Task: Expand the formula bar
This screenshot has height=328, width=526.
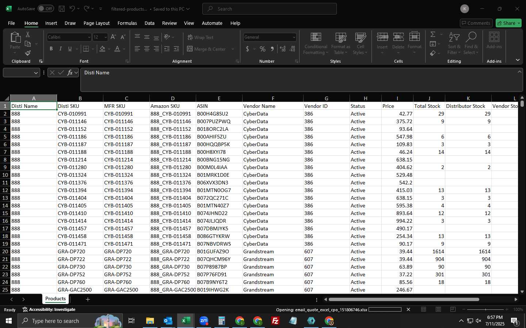Action: pyautogui.click(x=519, y=72)
